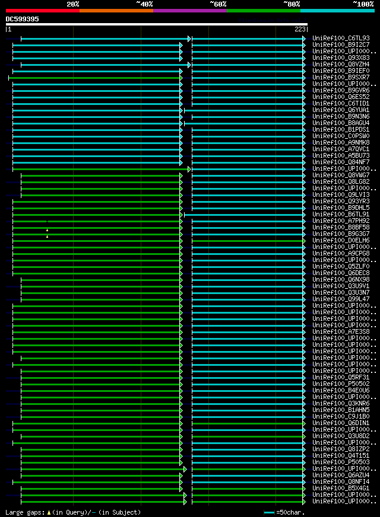Image resolution: width=380 pixels, height=517 pixels.
Task: Open the UniRef100_B9I2C7 hit
Action: click(x=341, y=44)
